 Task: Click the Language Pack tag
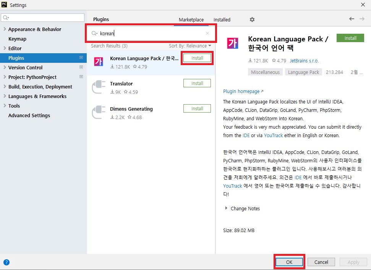tap(303, 72)
